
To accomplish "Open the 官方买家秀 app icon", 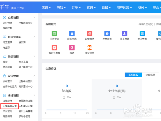I will [54, 48].
